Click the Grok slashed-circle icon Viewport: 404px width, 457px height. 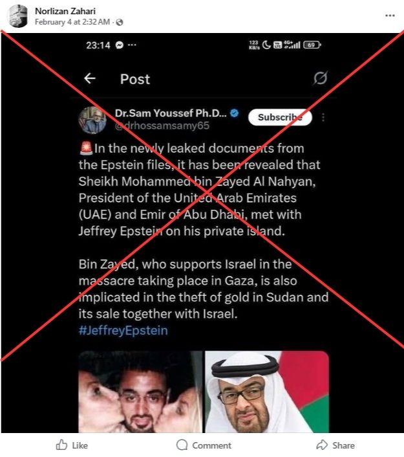pyautogui.click(x=320, y=78)
